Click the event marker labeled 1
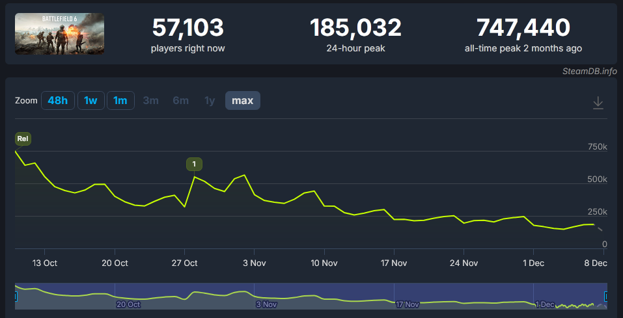 tap(194, 164)
